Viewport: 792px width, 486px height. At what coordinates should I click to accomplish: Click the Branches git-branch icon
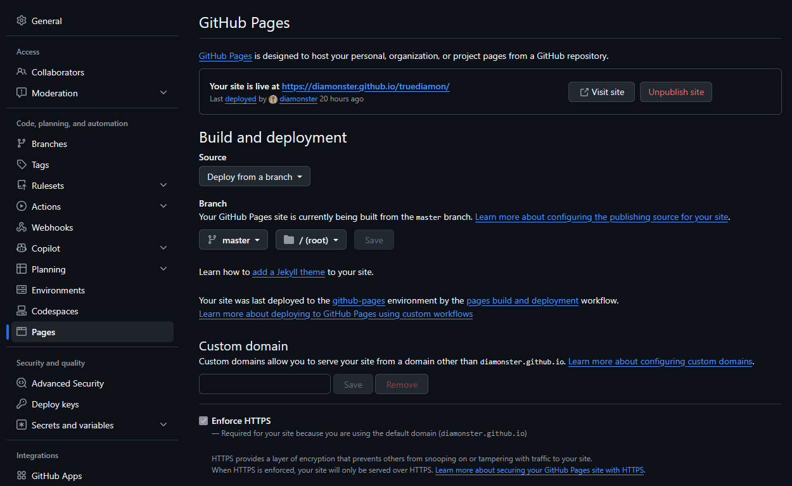pyautogui.click(x=22, y=144)
